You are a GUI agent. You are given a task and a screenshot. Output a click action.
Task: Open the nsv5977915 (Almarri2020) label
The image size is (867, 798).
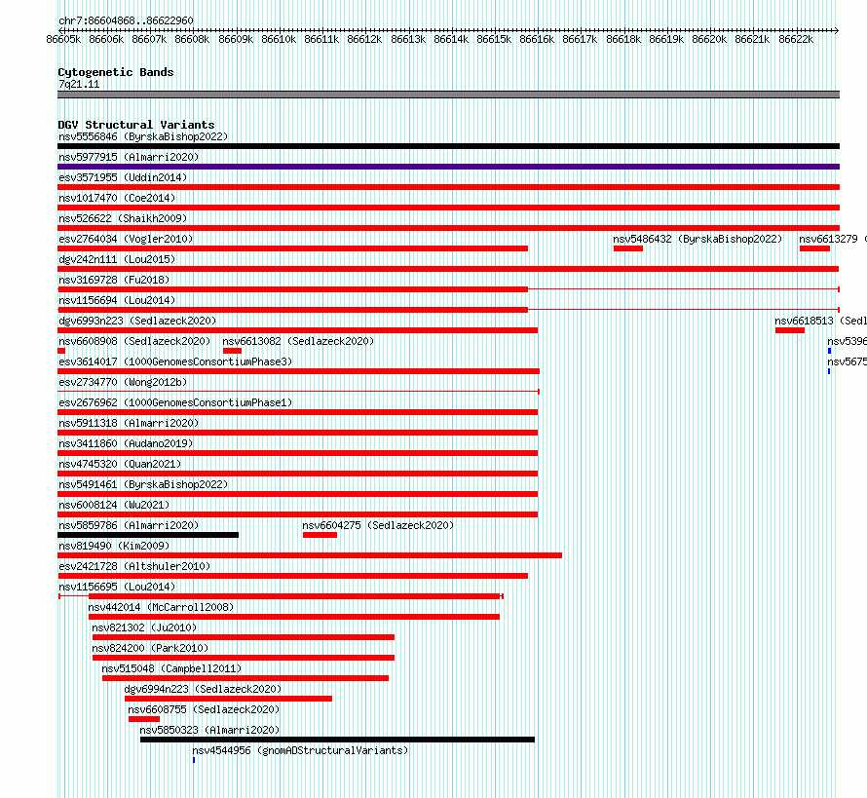[129, 157]
